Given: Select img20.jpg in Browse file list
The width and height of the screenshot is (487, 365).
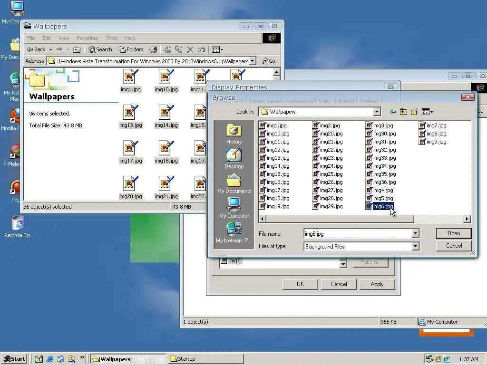Looking at the screenshot, I should 328,134.
